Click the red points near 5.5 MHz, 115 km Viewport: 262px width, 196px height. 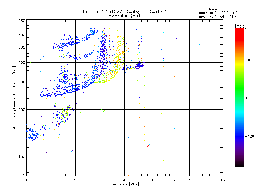(148, 146)
